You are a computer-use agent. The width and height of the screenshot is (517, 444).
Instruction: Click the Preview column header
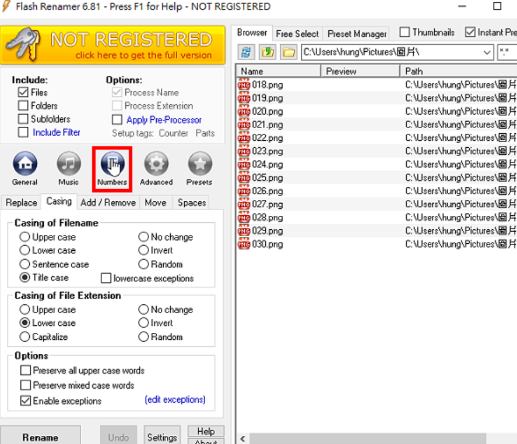(360, 71)
